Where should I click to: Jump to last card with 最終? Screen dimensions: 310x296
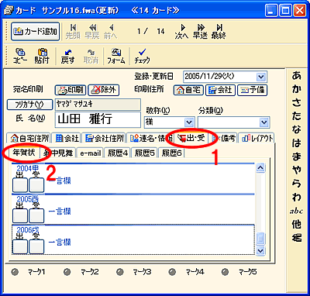click(x=219, y=32)
